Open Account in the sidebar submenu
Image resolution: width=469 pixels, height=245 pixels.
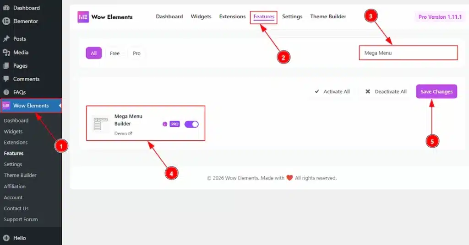[x=13, y=197]
